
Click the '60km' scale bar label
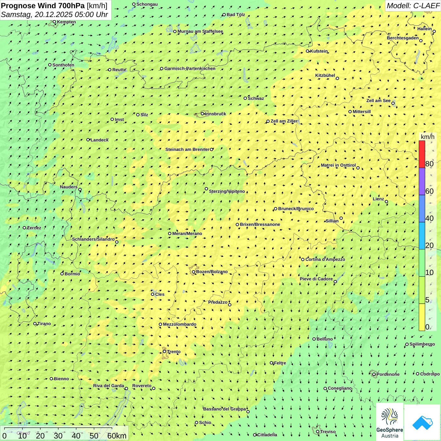pyautogui.click(x=117, y=436)
